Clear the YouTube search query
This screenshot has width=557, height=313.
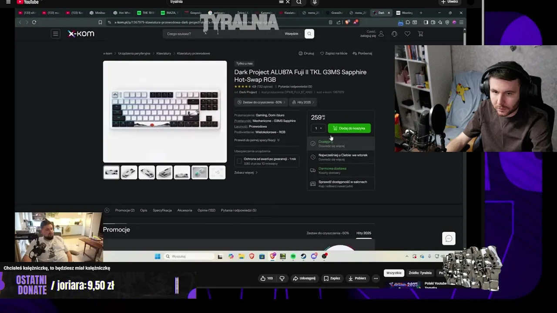tap(287, 2)
